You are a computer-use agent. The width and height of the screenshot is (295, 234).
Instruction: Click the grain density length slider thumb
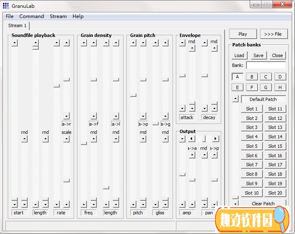pos(106,188)
